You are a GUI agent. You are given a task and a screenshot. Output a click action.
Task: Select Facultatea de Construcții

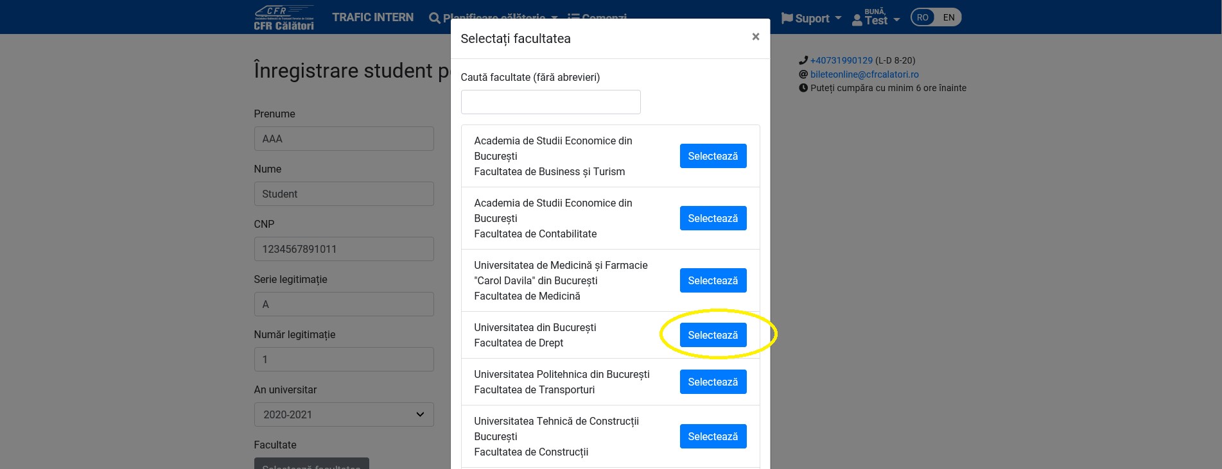pyautogui.click(x=713, y=436)
